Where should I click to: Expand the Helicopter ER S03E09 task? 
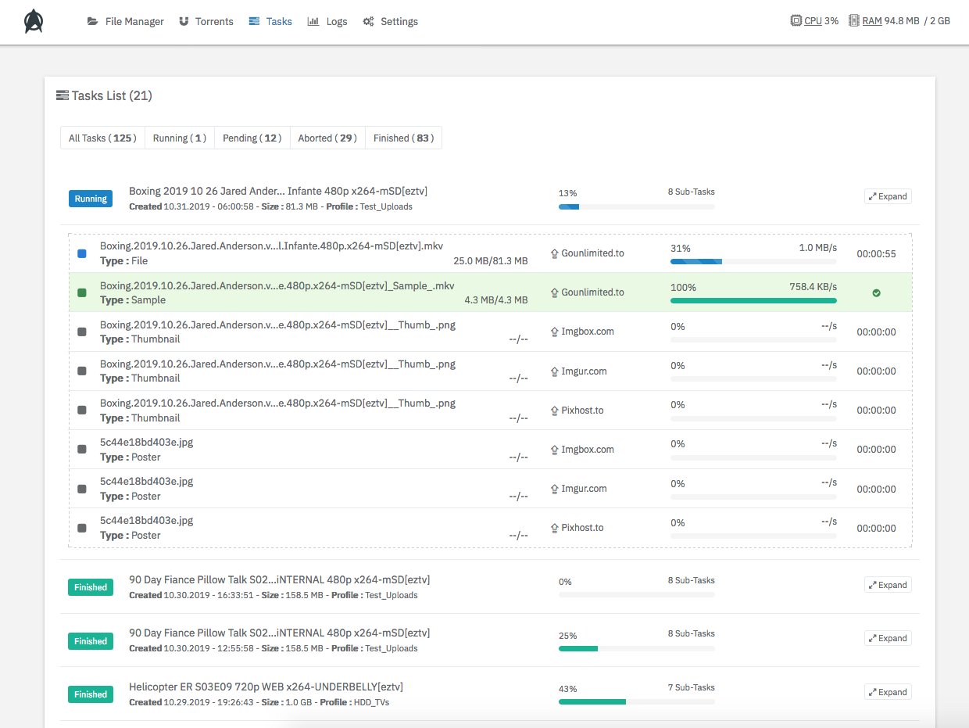(888, 692)
